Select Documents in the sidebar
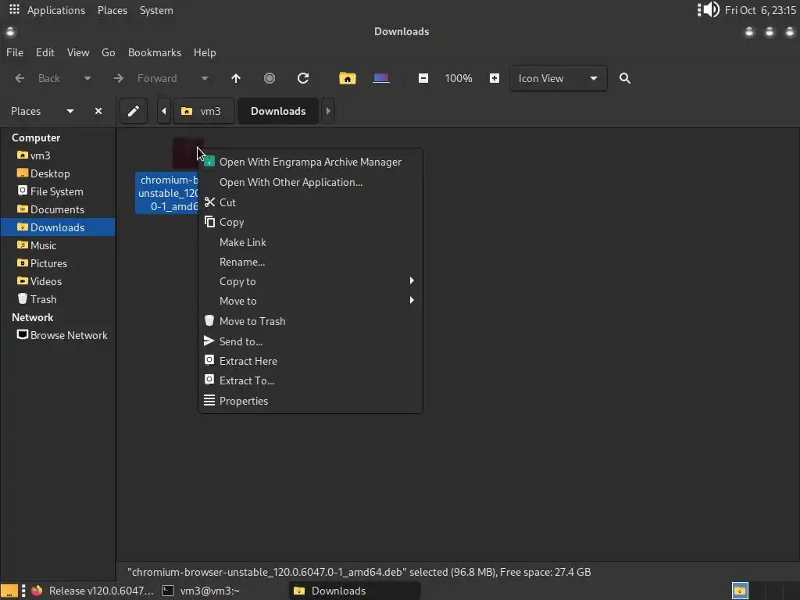The width and height of the screenshot is (800, 600). [58, 209]
